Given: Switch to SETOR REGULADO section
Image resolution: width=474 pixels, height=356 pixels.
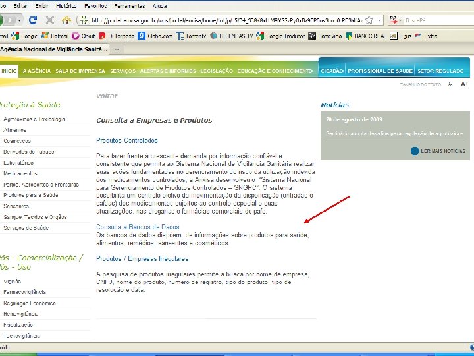Looking at the screenshot, I should click(440, 71).
